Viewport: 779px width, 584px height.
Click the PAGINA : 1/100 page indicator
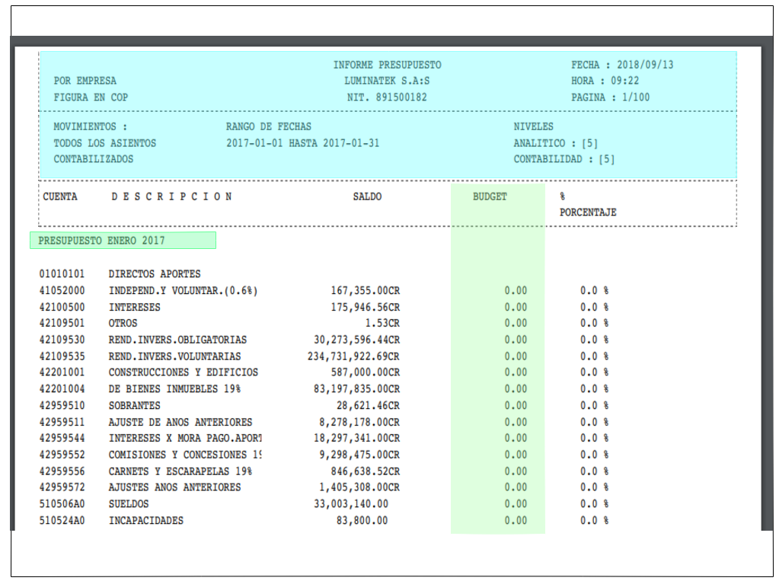point(611,97)
